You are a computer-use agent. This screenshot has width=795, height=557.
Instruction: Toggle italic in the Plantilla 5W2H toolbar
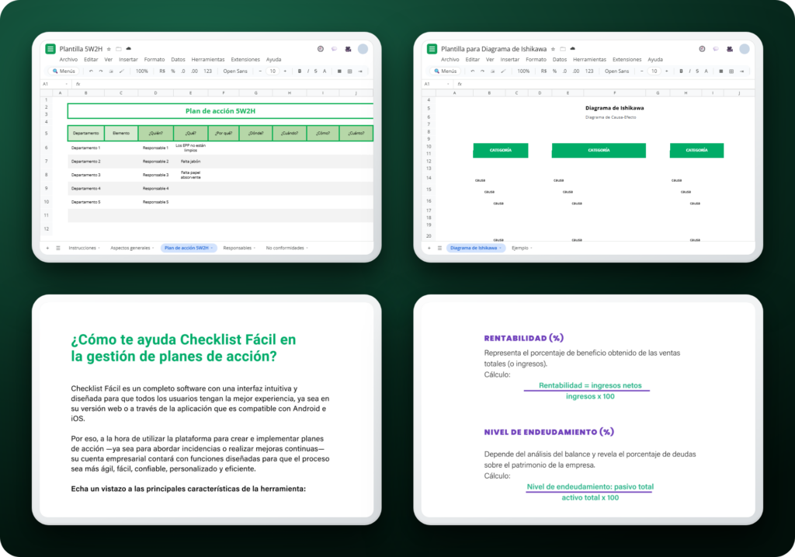pos(307,71)
